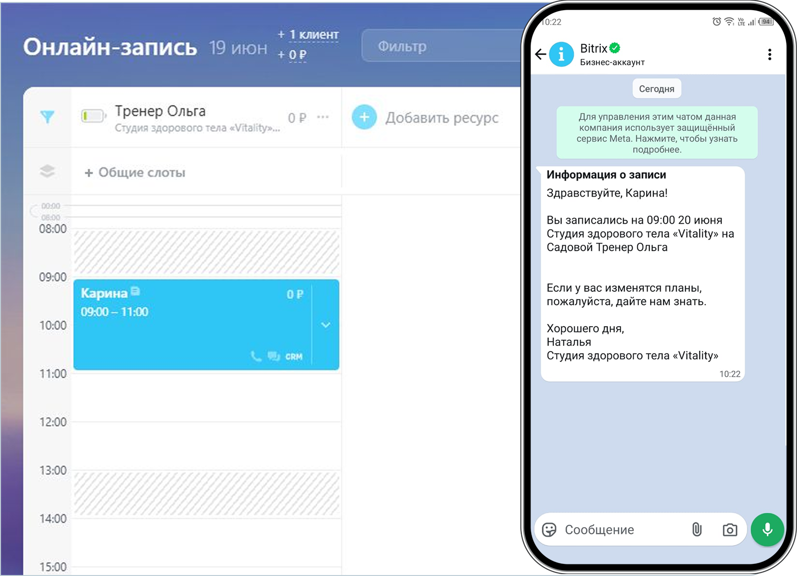Tap the camera icon in the message bar
The width and height of the screenshot is (797, 576).
[x=730, y=530]
